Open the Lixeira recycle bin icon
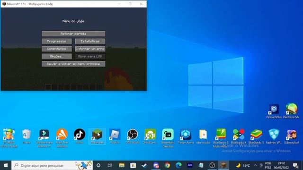Viewport: 303px width, 170px height. (27, 136)
